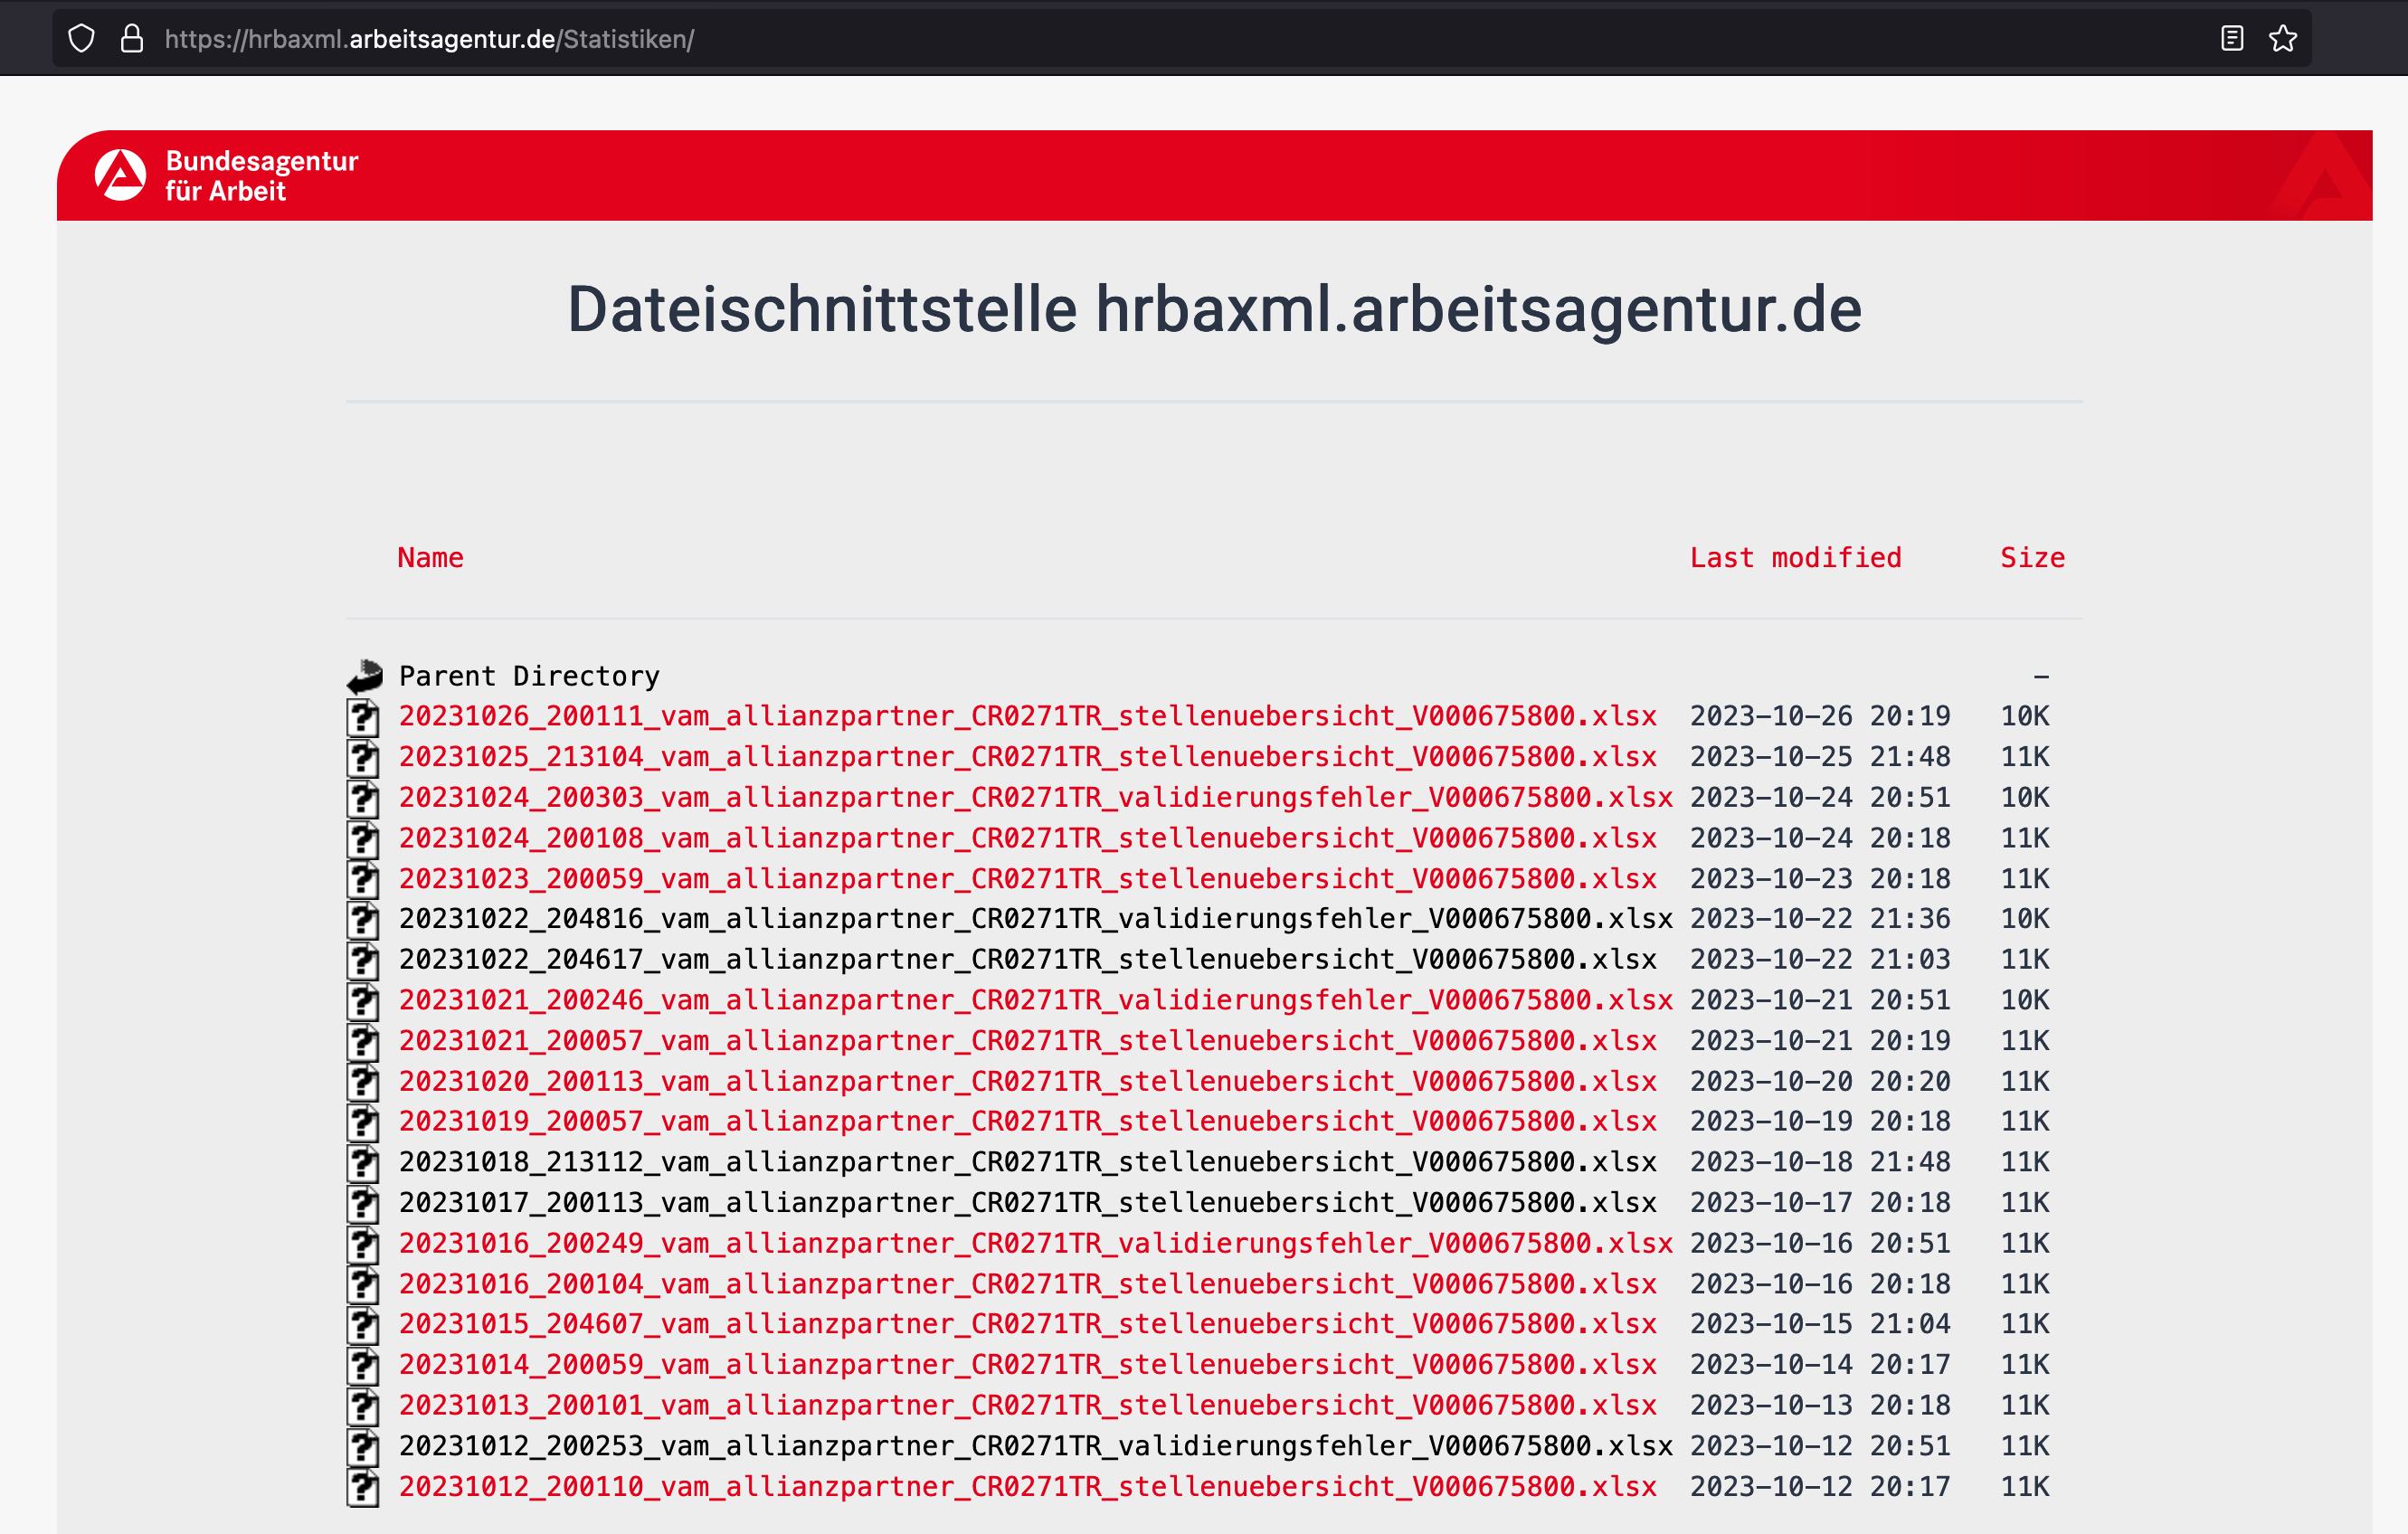Open 20231022_204617 stellenuebersicht xlsx file
The image size is (2408, 1534).
[x=1027, y=959]
